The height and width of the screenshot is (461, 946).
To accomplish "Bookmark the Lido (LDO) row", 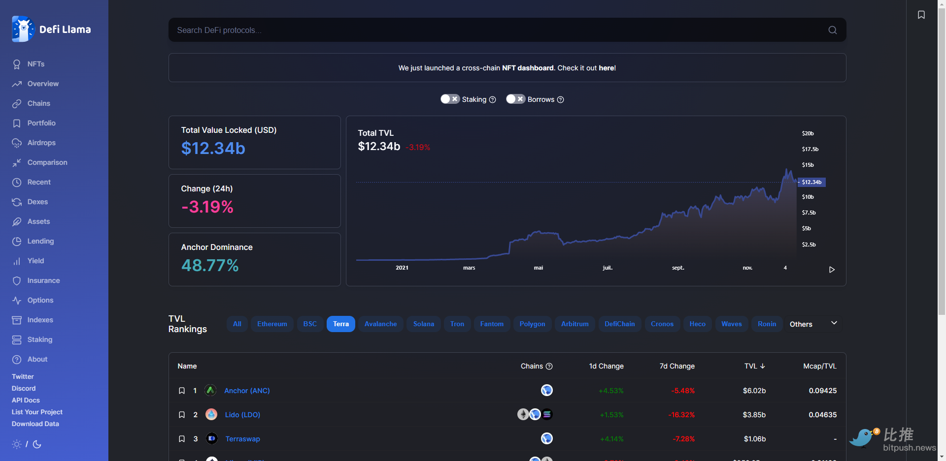I will [182, 415].
